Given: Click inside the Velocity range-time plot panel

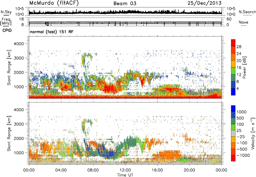Looking at the screenshot, I should click(125, 134).
